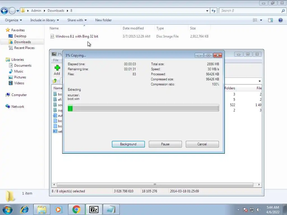Click the change your view icon
The height and width of the screenshot is (215, 287).
pos(255,20)
